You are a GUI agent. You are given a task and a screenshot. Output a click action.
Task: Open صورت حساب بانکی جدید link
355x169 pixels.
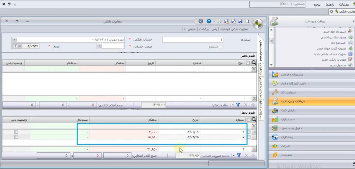click(330, 54)
